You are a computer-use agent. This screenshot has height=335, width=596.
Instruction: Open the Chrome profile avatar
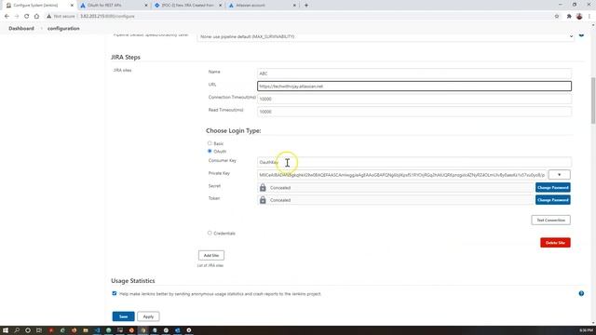coord(579,17)
